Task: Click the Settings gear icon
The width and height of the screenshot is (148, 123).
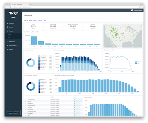Action: click(7, 49)
